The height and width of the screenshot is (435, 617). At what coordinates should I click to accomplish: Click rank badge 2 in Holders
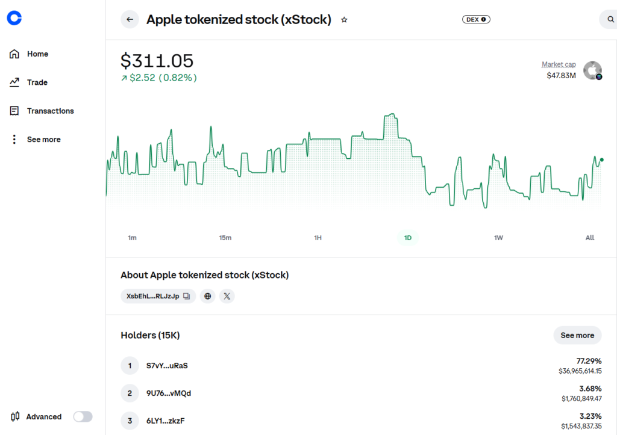point(130,393)
